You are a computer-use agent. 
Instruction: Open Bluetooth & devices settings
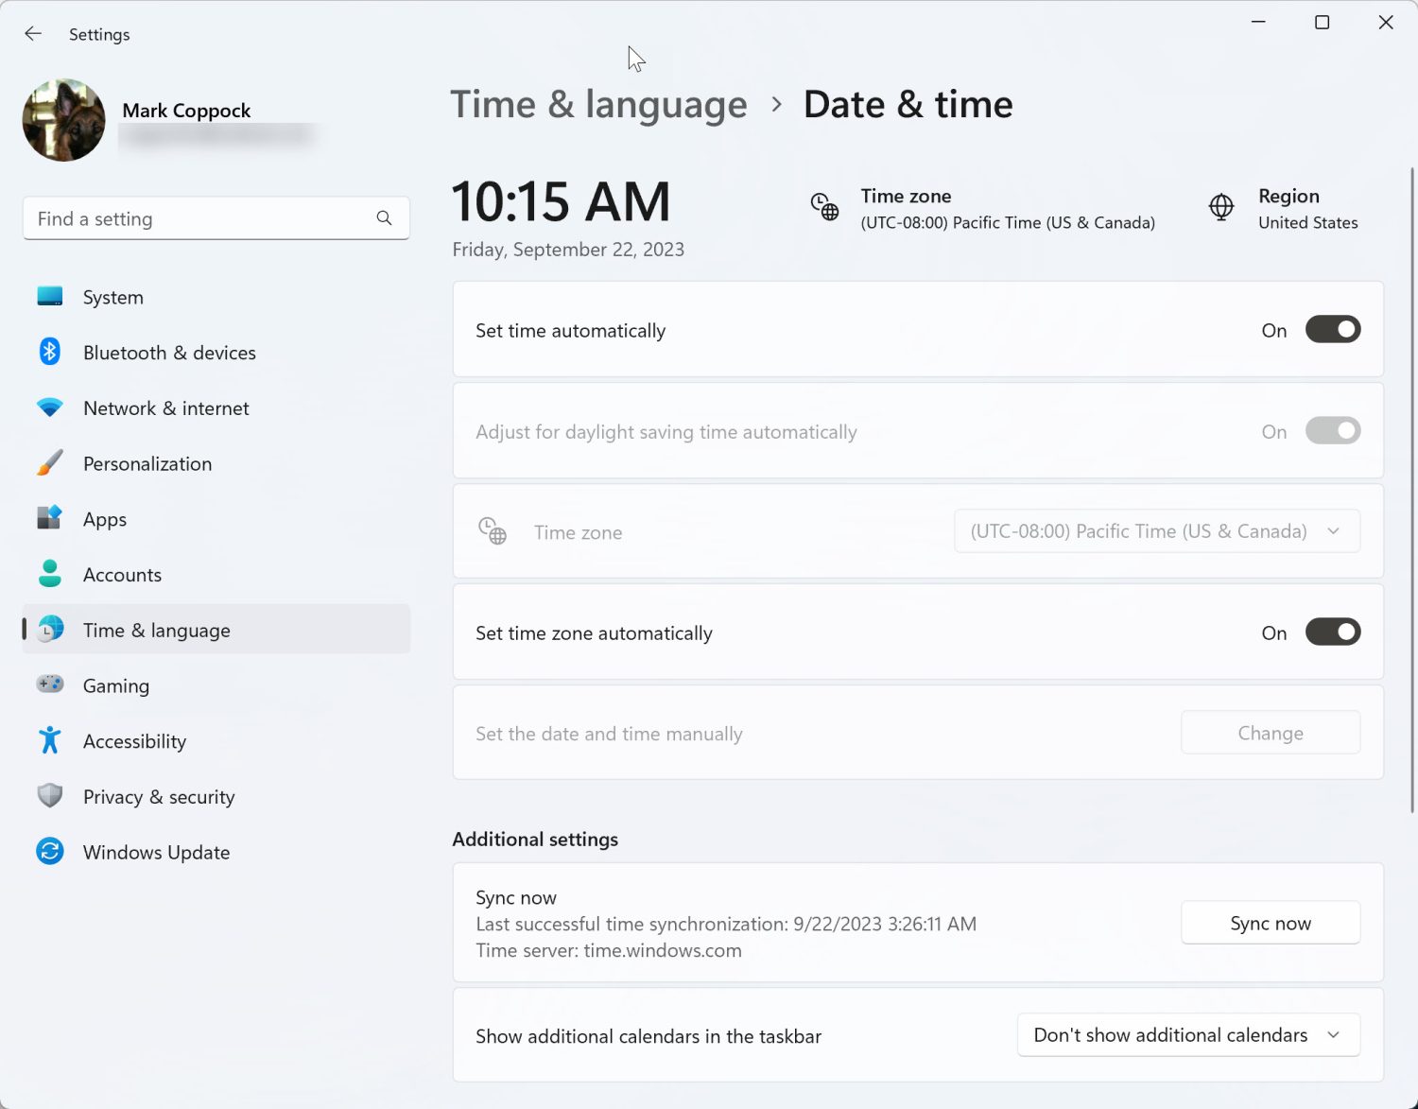coord(216,353)
